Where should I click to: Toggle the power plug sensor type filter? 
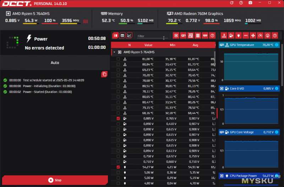[x=239, y=36]
